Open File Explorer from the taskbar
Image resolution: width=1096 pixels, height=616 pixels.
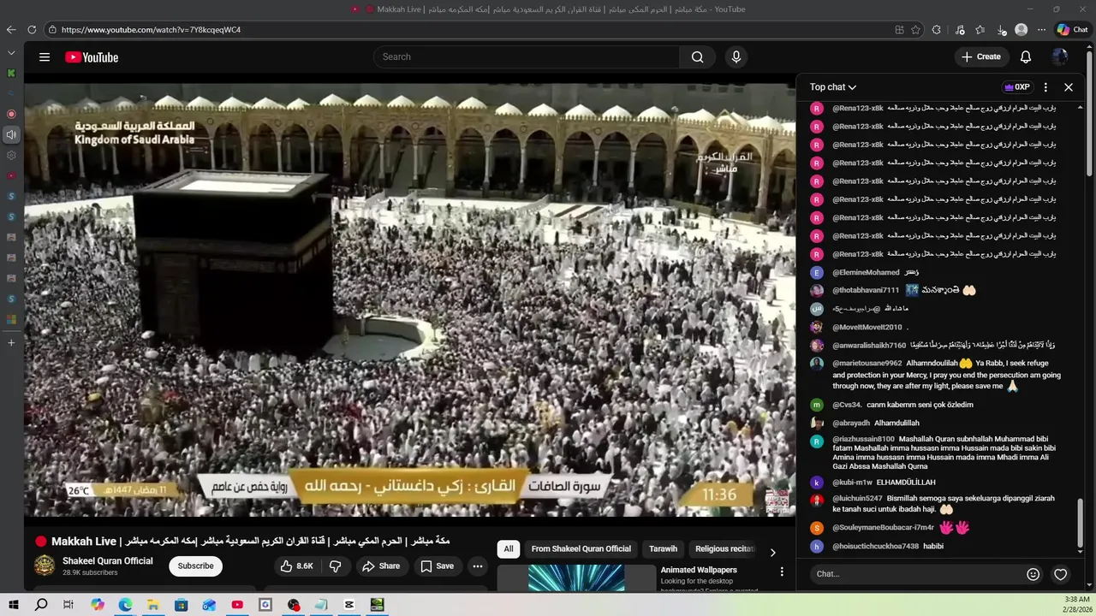(153, 605)
